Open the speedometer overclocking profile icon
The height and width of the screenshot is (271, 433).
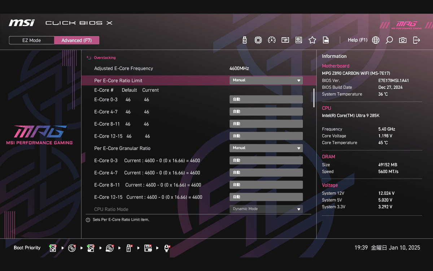(x=272, y=40)
